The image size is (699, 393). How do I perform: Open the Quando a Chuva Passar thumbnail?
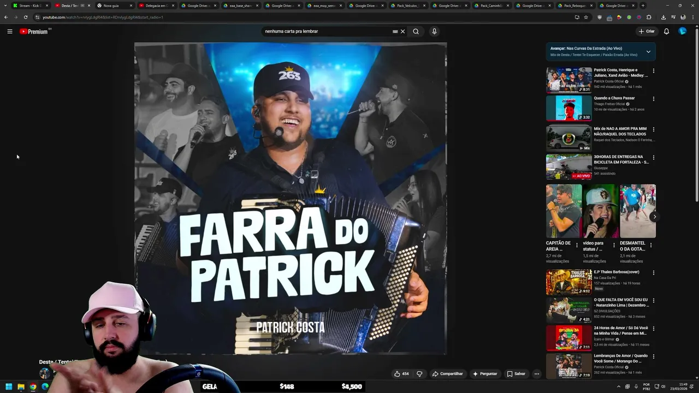click(x=568, y=108)
